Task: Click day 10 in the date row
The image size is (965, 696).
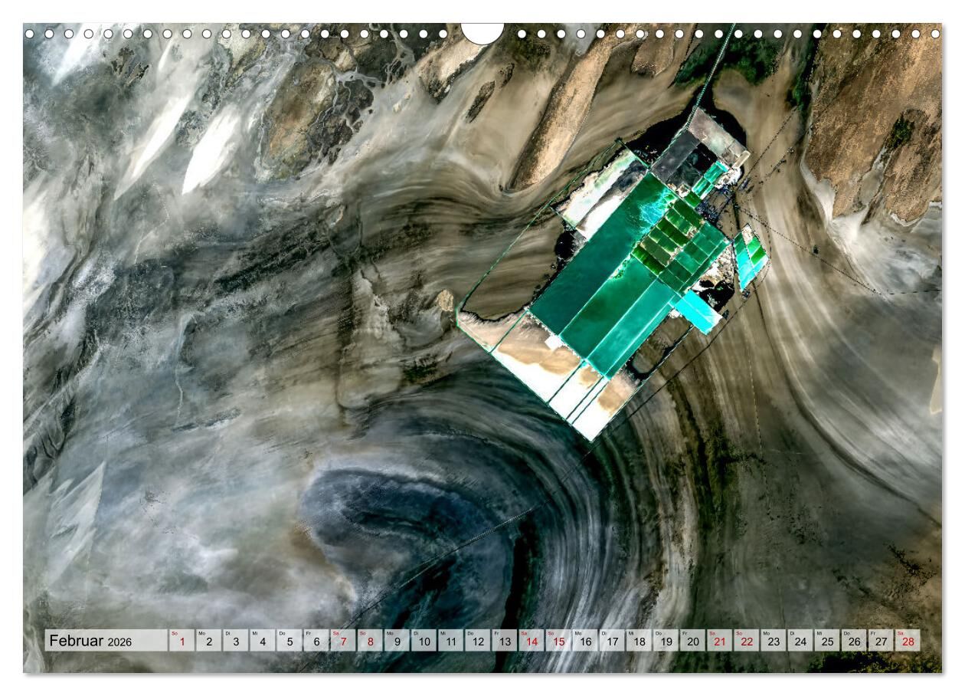Action: (x=424, y=641)
